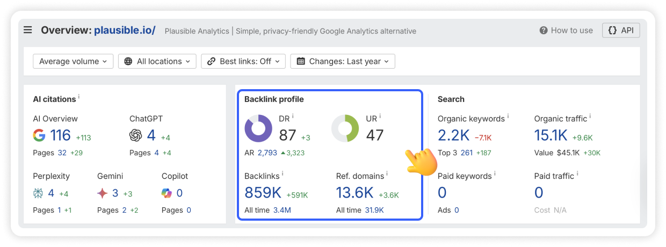Toggle the Best links: Off filter
666x247 pixels.
click(x=243, y=61)
